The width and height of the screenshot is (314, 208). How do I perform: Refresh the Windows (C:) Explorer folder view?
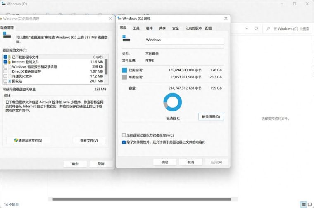point(256,28)
